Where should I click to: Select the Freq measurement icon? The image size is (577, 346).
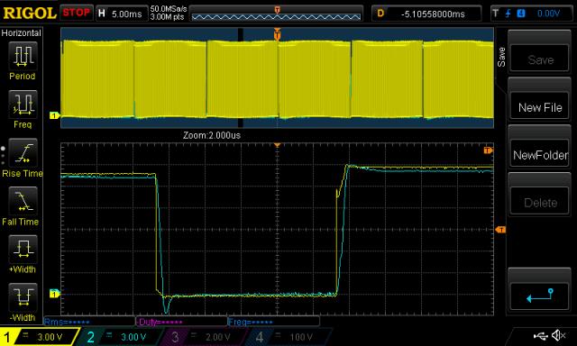click(23, 105)
